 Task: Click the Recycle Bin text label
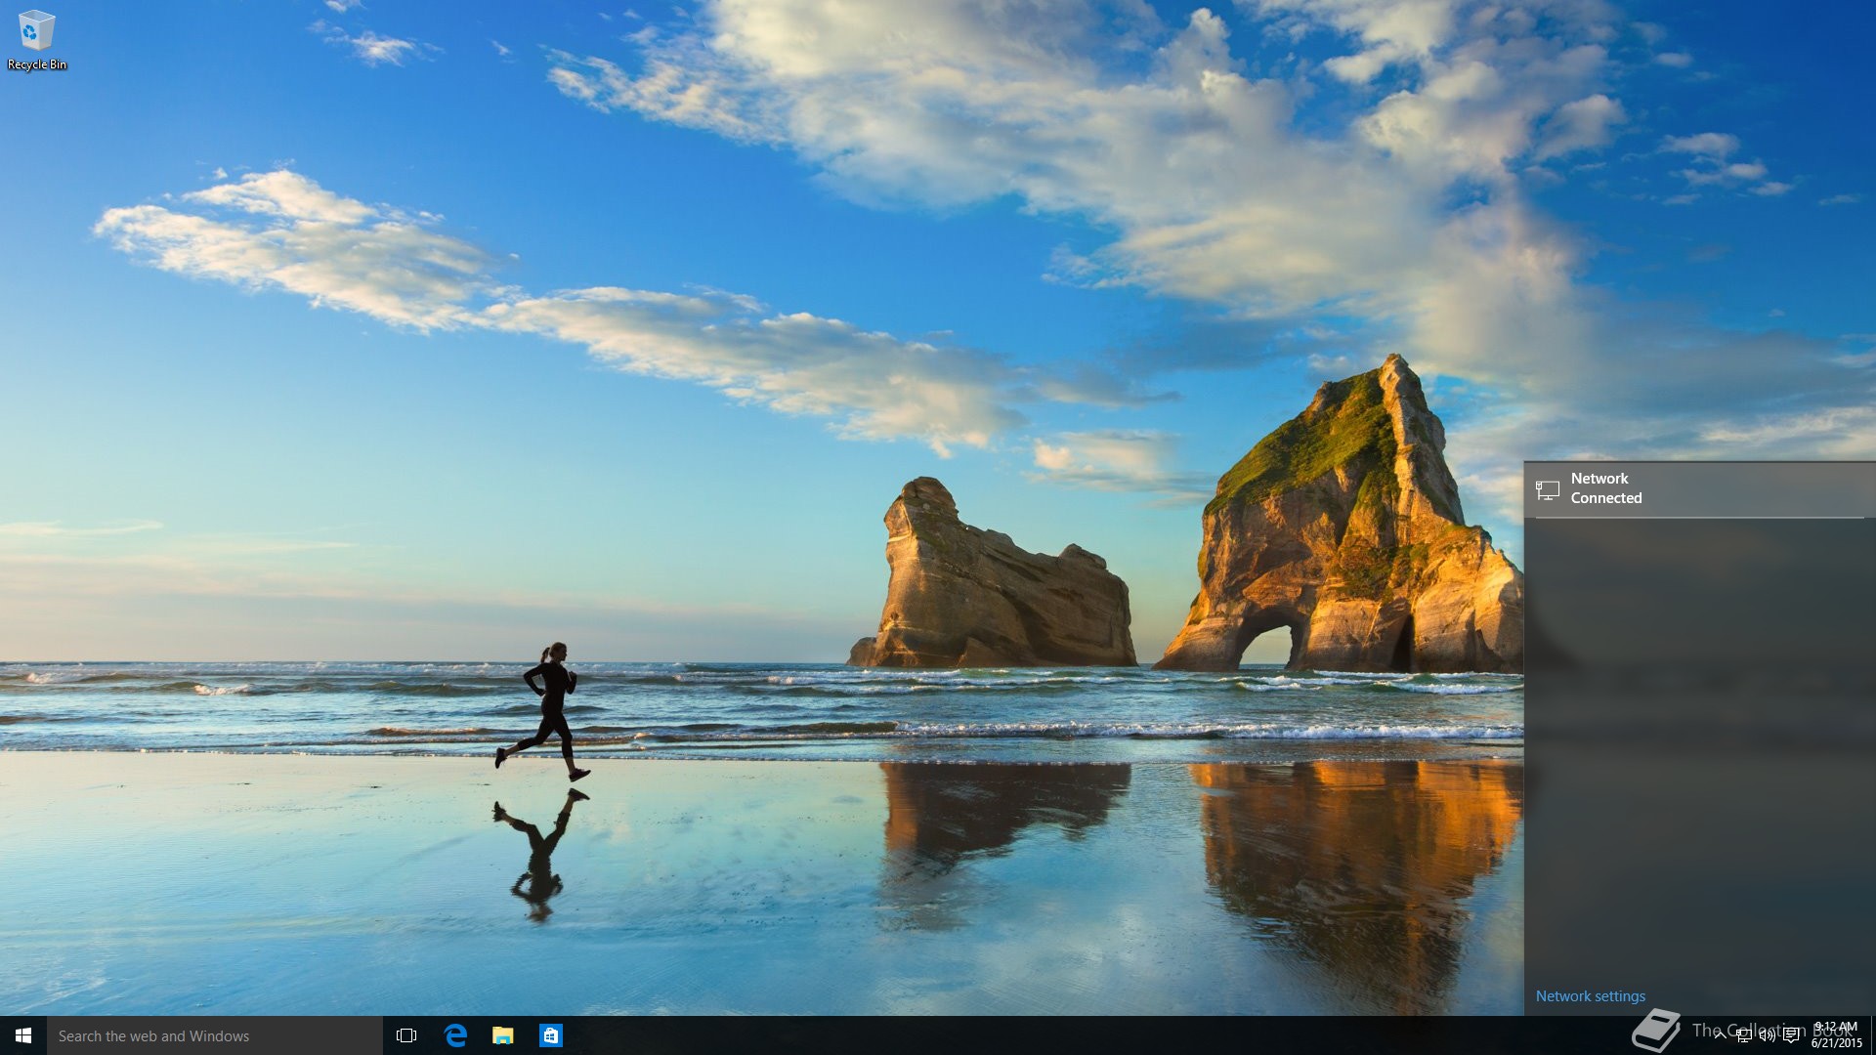(x=37, y=64)
